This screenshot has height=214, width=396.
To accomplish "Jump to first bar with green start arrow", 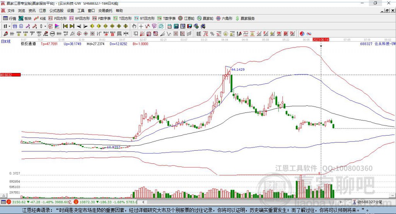I will coord(65,26).
